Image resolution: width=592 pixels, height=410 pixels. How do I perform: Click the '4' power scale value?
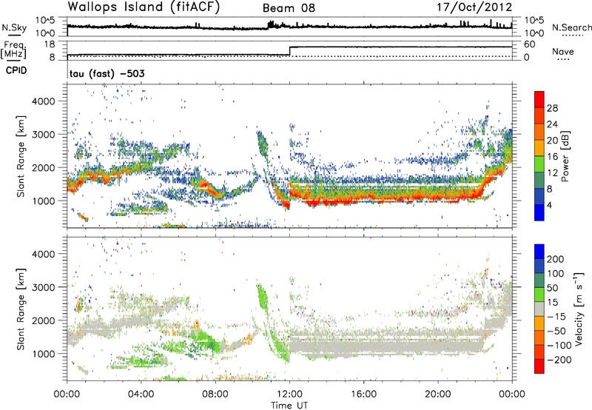point(549,205)
